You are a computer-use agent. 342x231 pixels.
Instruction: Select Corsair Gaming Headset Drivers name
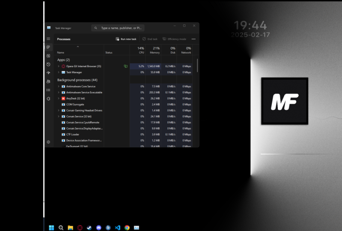pos(84,110)
